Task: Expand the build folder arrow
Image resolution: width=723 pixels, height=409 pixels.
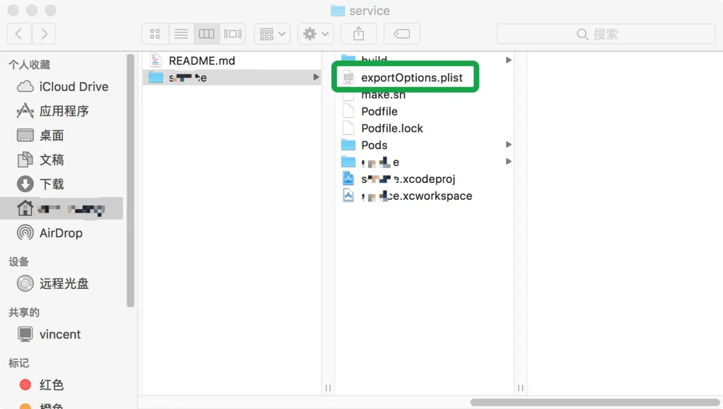Action: point(508,60)
